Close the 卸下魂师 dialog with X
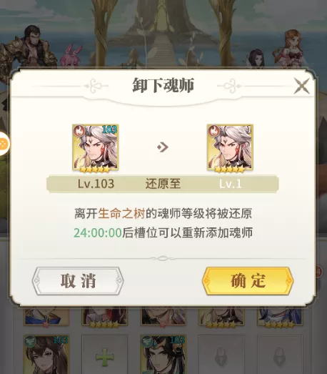Screen dimensions: 327x374 tap(302, 86)
